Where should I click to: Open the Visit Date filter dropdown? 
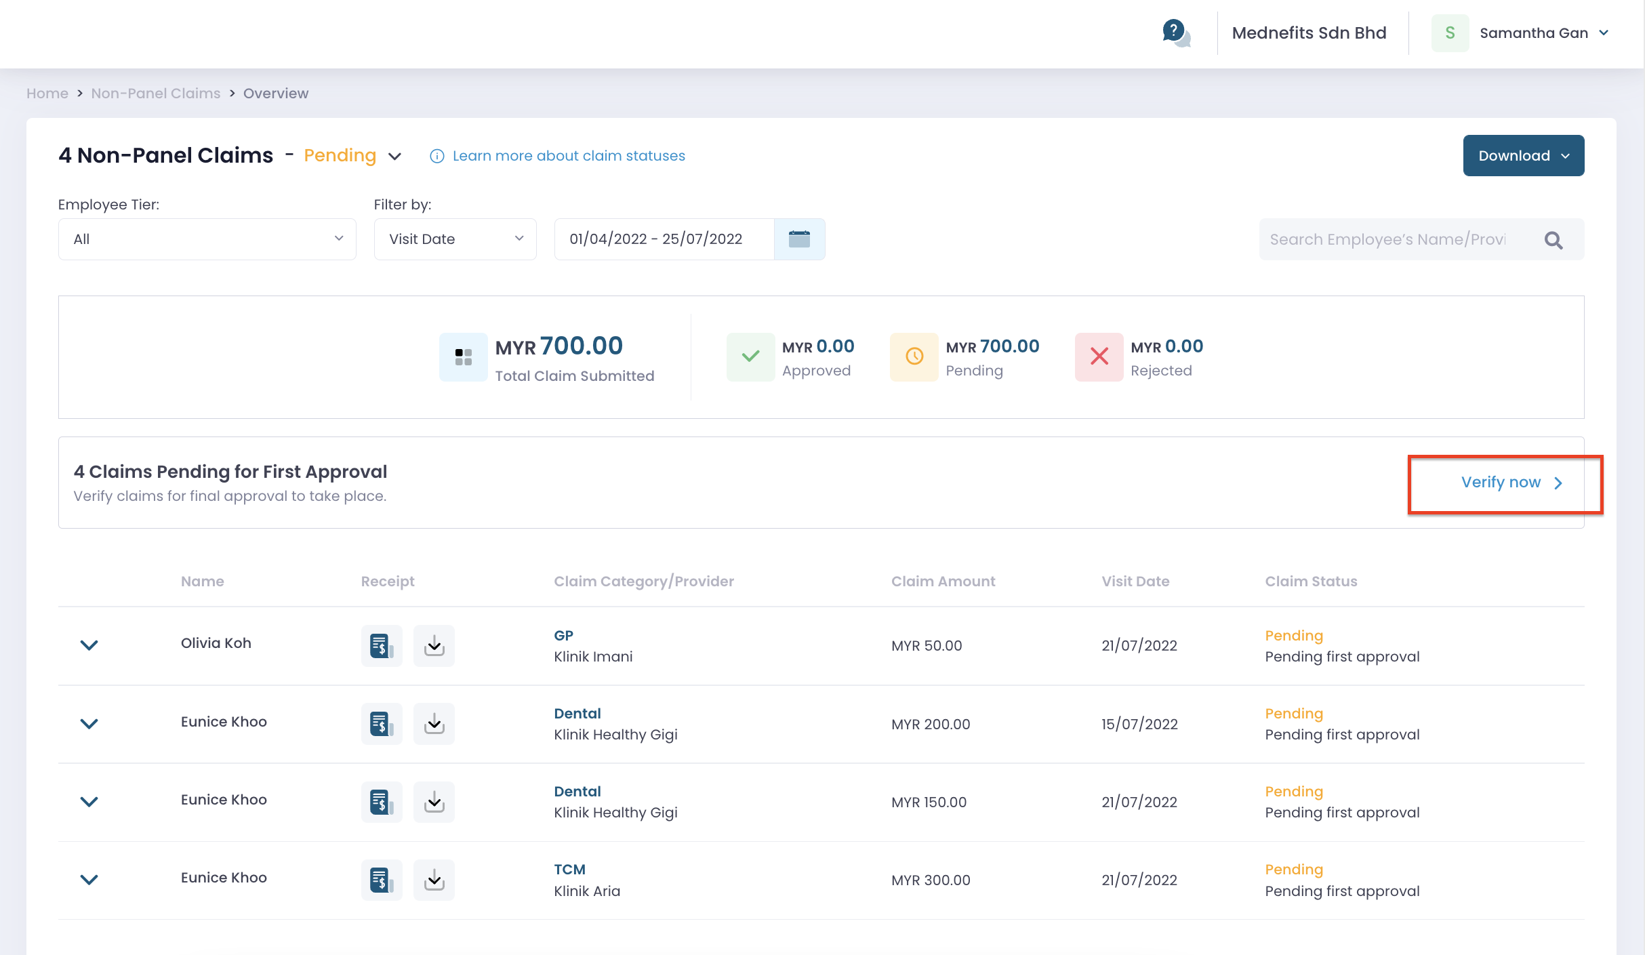(x=455, y=239)
